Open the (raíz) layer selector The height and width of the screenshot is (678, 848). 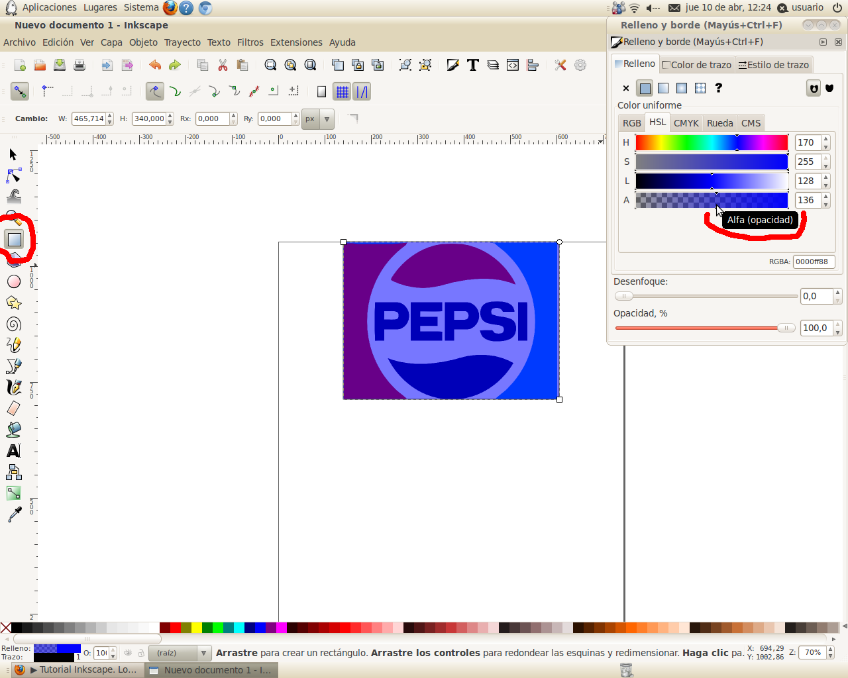[x=179, y=652]
